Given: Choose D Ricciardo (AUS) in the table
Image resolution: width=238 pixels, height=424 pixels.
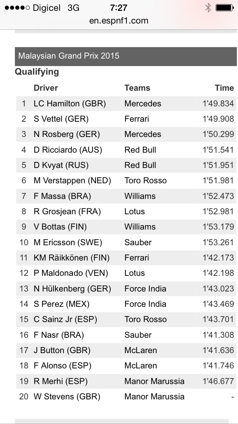Looking at the screenshot, I should 68,150.
